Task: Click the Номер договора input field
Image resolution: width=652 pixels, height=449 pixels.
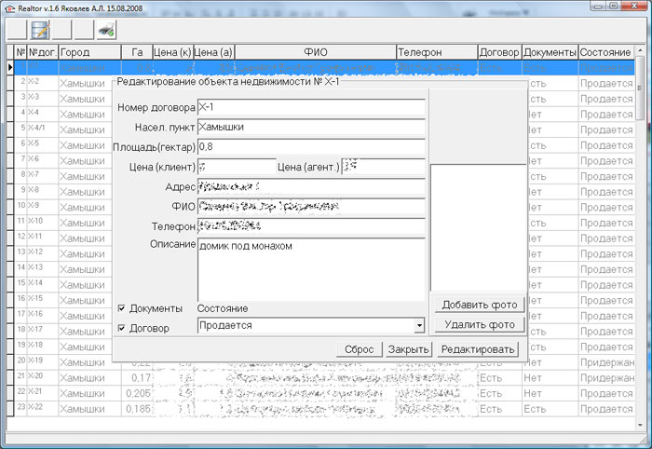Action: click(311, 107)
